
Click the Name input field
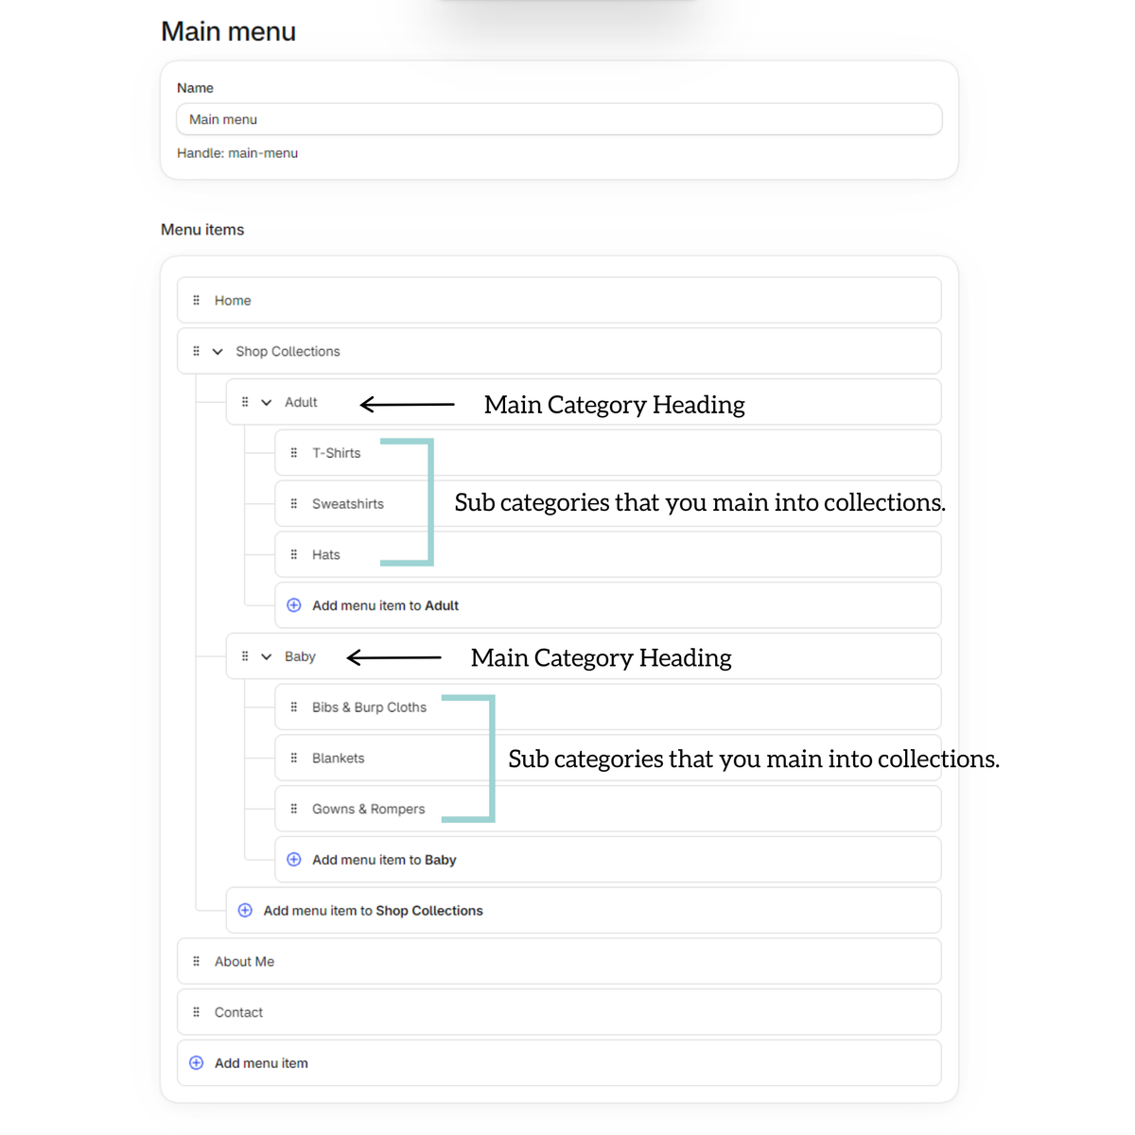pos(559,119)
